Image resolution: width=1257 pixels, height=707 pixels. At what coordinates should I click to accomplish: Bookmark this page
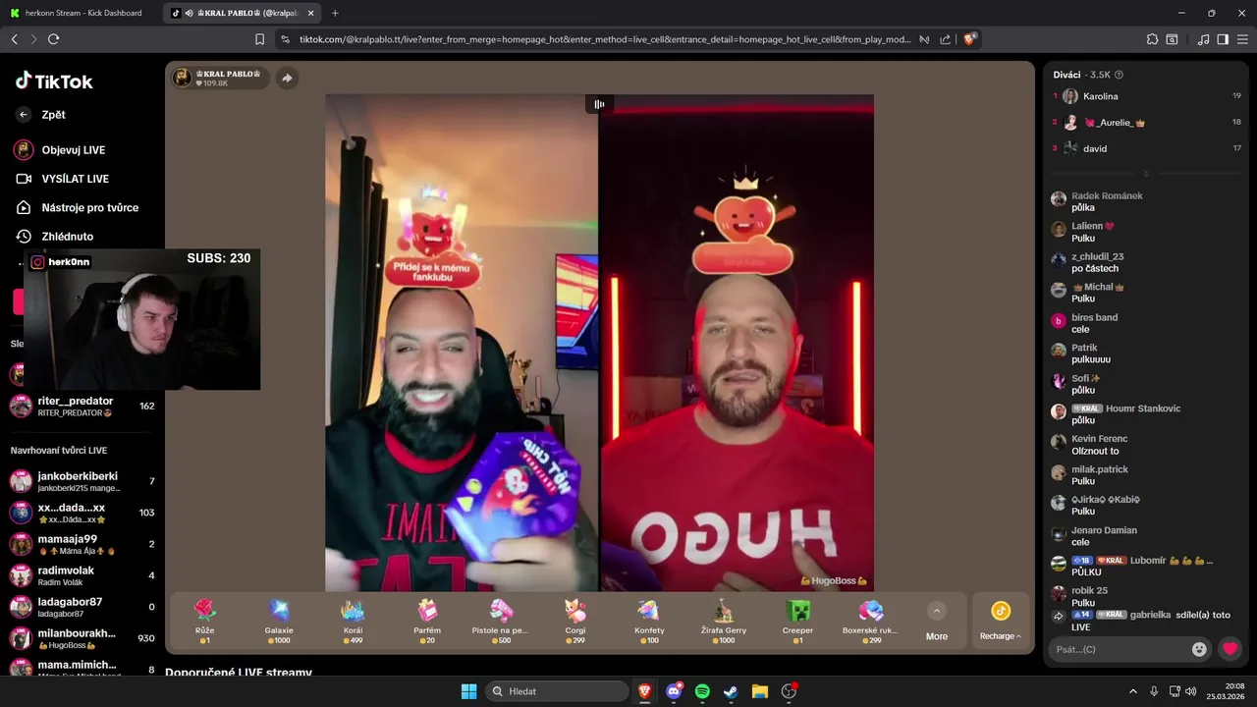coord(259,39)
